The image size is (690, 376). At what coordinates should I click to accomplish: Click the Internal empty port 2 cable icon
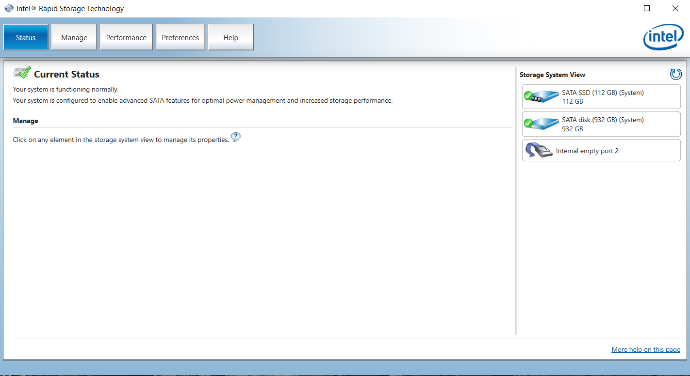point(539,151)
